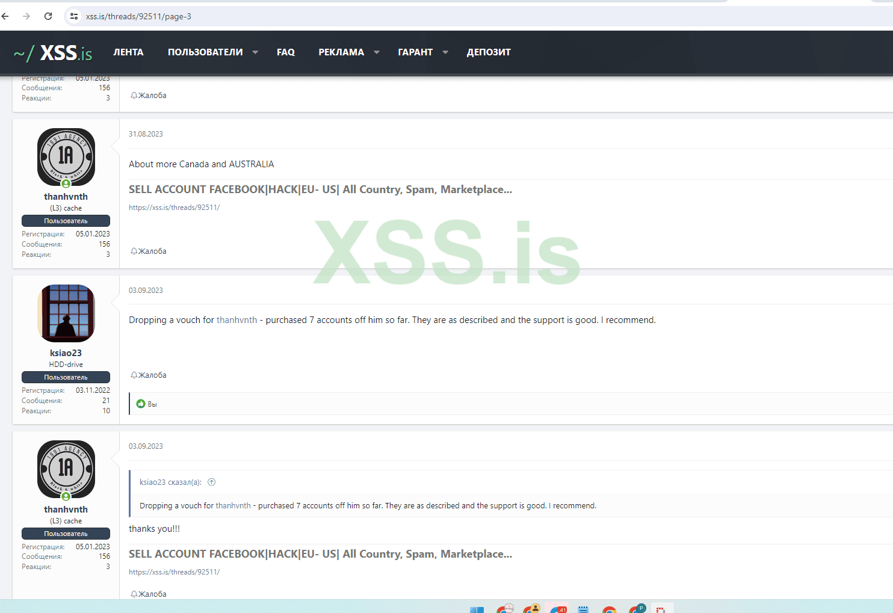The image size is (893, 613).
Task: Click ksiao23's message count '21'
Action: point(106,401)
